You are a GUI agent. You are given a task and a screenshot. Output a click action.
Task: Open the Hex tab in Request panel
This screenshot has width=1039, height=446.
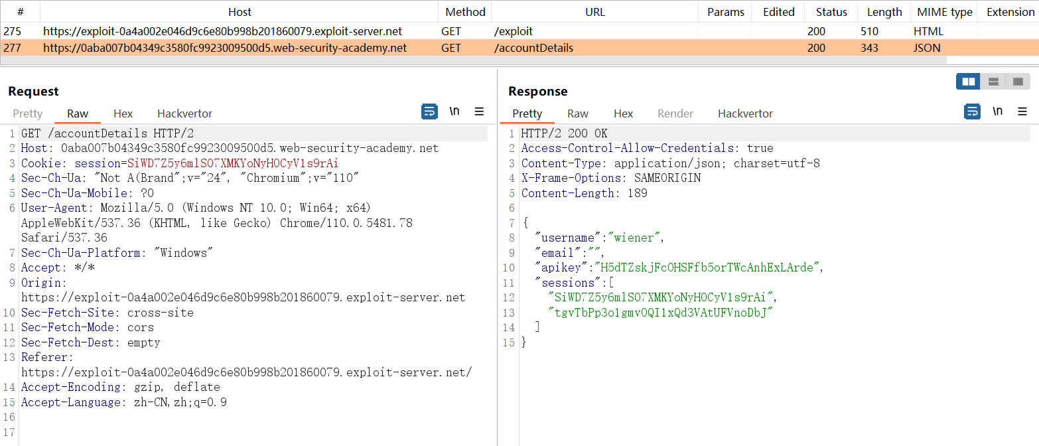point(123,113)
